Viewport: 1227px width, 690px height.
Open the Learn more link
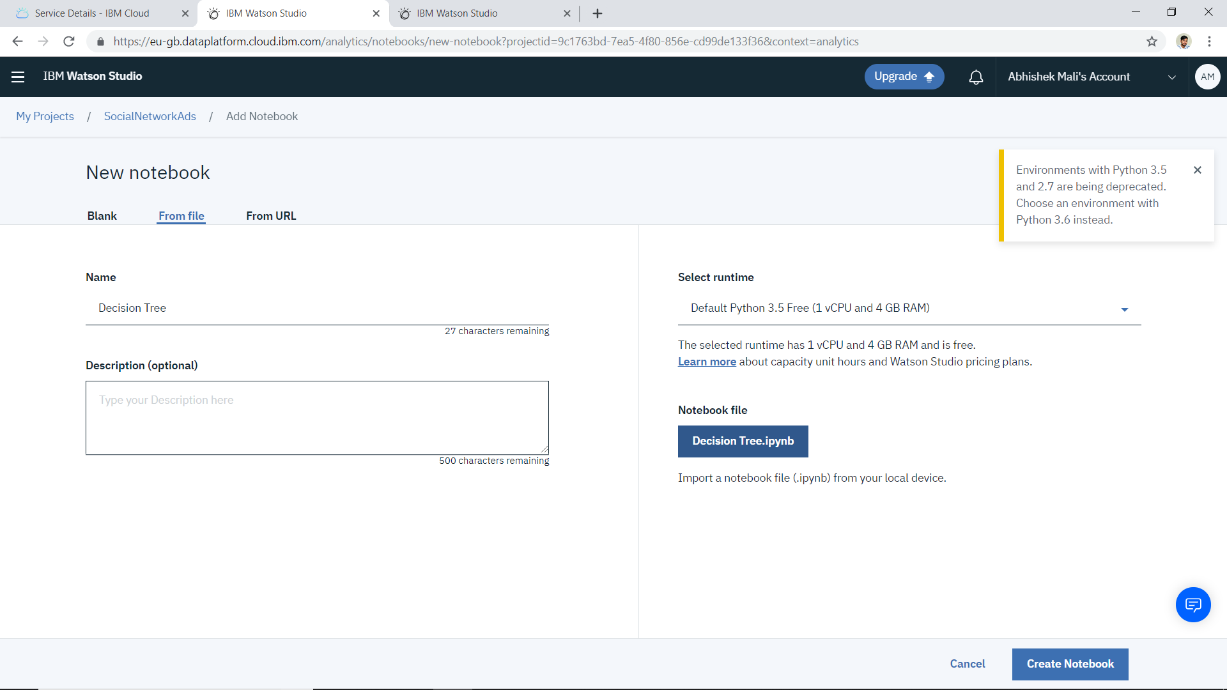pyautogui.click(x=707, y=362)
